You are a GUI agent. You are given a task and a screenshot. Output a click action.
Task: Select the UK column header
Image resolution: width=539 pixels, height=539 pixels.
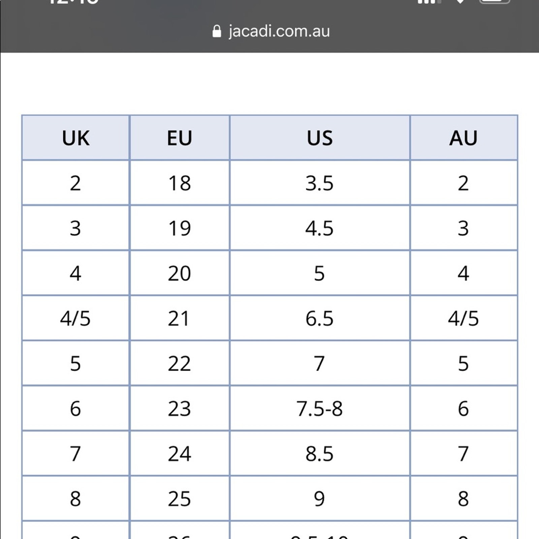(x=75, y=137)
